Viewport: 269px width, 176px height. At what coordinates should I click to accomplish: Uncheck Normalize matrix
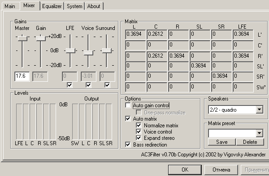pyautogui.click(x=139, y=125)
